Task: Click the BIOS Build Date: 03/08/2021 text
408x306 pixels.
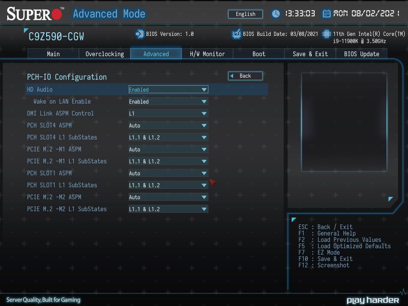Action: click(280, 34)
